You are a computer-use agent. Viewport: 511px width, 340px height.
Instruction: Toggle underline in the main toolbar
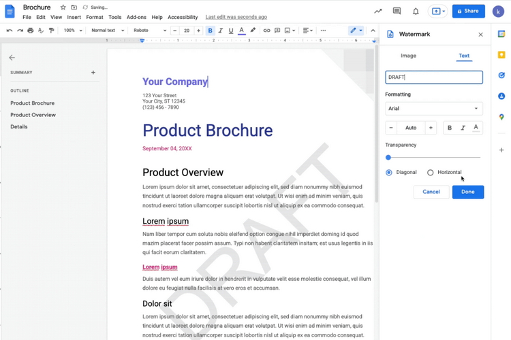point(231,30)
